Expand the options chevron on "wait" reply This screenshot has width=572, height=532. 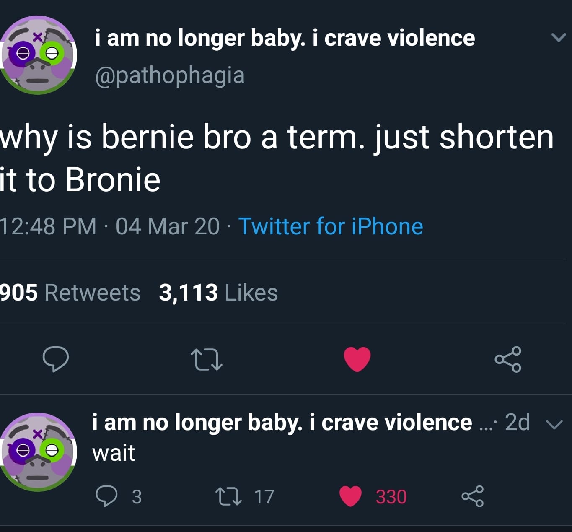554,425
